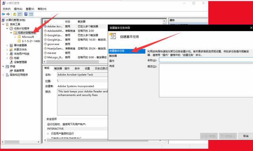Expand the 服务和应用程序 node arrow
The height and width of the screenshot is (151, 253).
[3, 75]
